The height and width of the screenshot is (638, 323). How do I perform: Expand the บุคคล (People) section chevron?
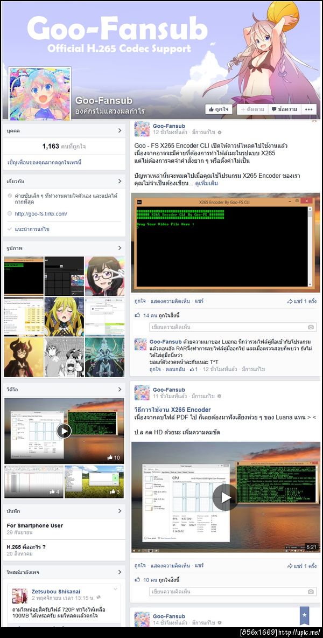120,130
